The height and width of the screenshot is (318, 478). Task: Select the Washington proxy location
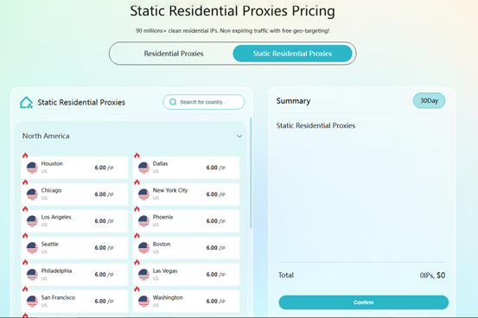(186, 302)
